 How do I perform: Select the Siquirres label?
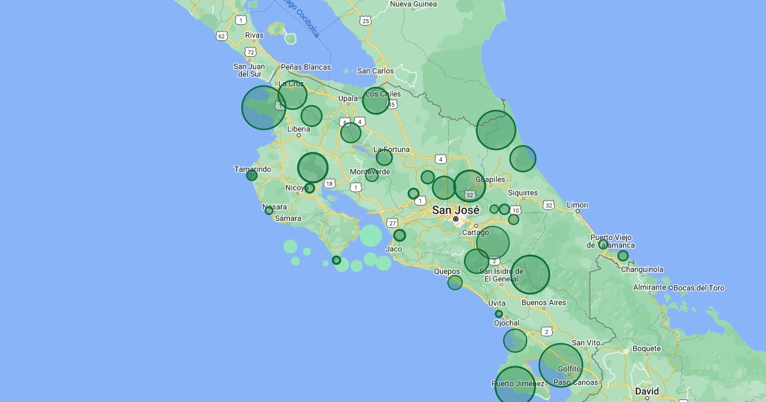pos(523,193)
